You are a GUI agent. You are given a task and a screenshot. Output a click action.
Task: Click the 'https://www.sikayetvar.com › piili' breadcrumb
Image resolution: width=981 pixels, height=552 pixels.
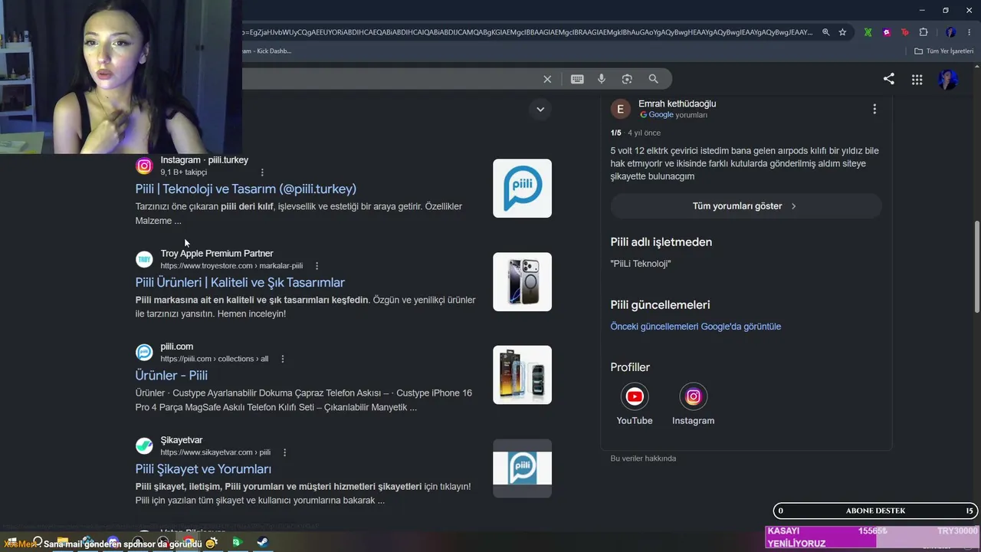point(215,452)
